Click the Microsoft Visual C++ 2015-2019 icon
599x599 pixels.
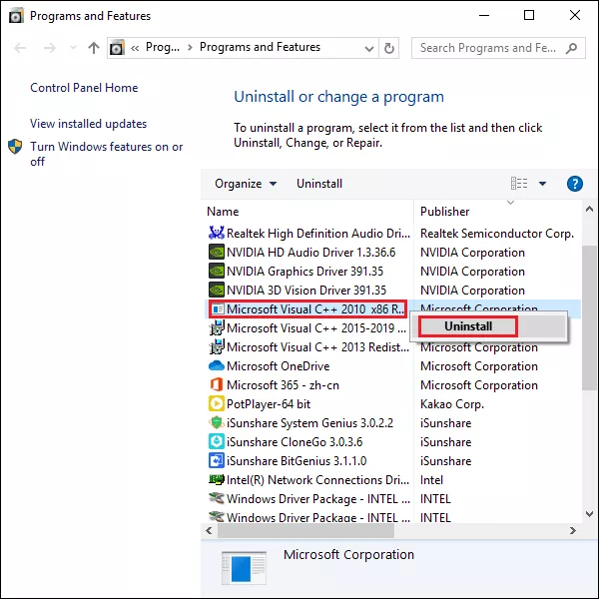(x=217, y=327)
